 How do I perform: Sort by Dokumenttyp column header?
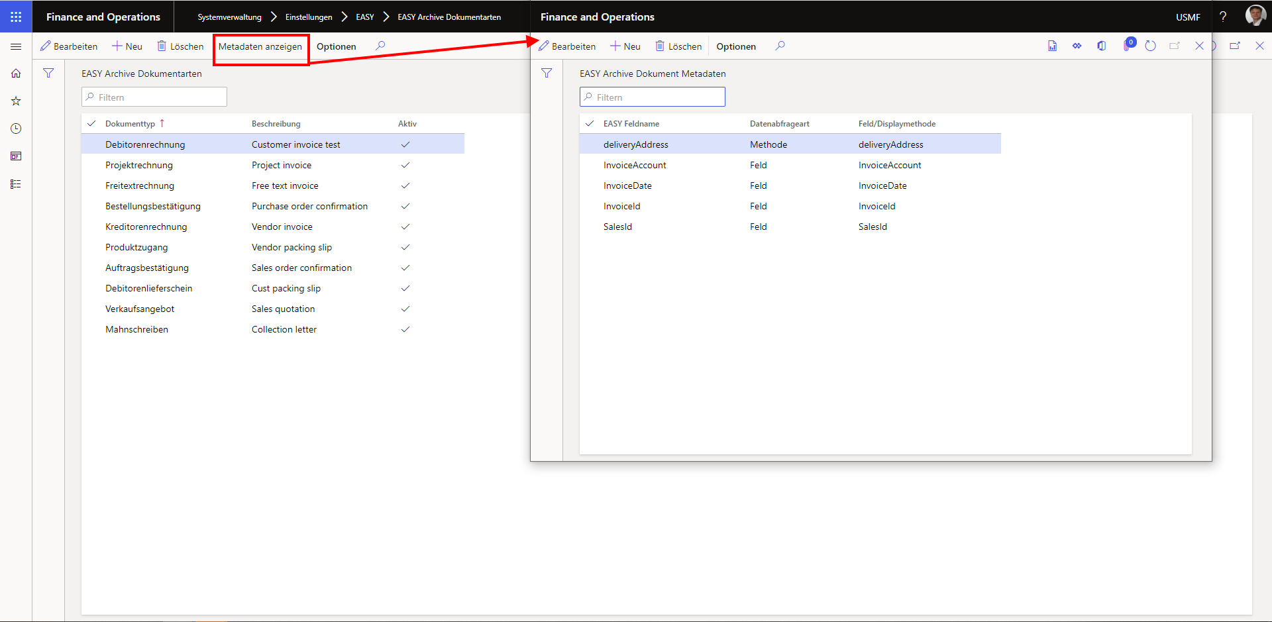(x=130, y=124)
